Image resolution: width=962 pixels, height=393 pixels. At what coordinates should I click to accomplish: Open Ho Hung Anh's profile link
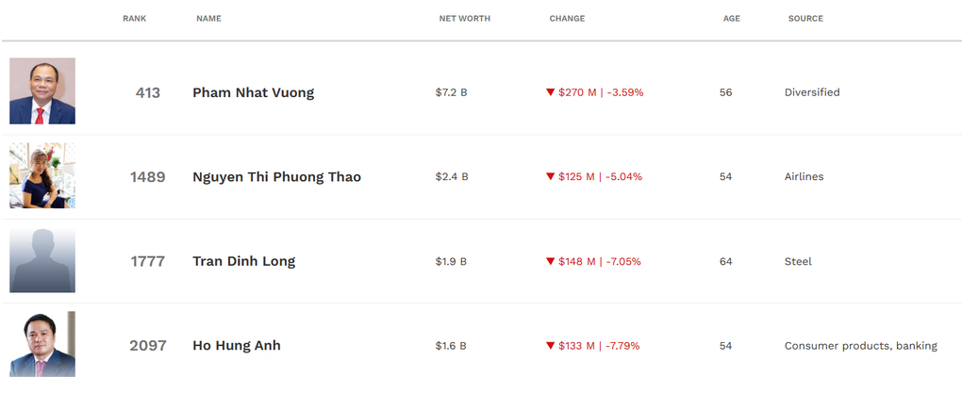click(236, 346)
